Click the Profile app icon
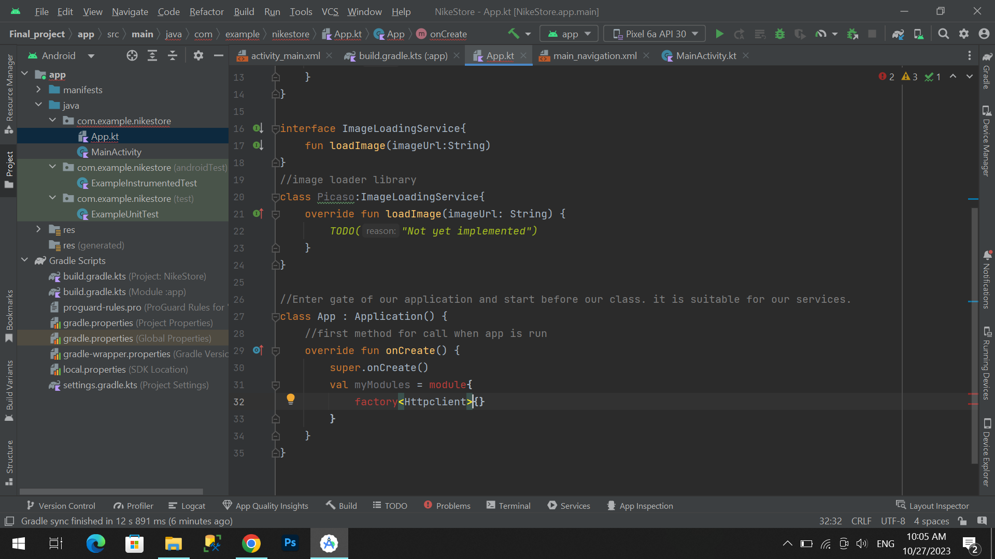This screenshot has height=559, width=995. tap(821, 34)
